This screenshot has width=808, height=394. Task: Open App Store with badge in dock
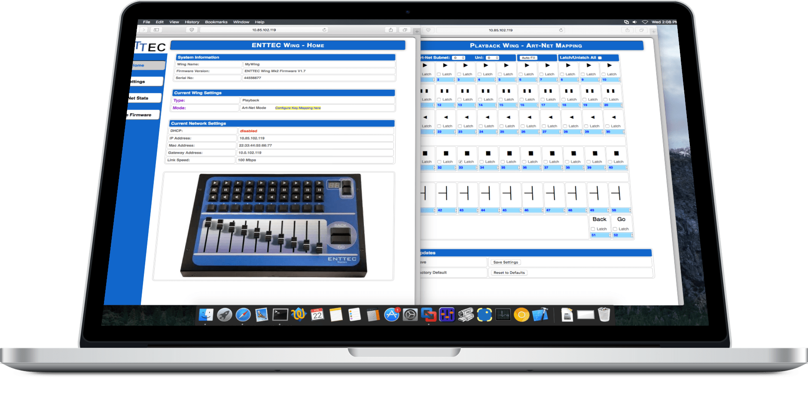pos(392,315)
